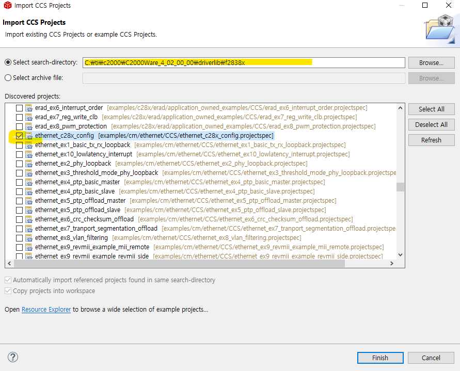Click the project list scroll down arrow
The height and width of the screenshot is (371, 460).
pyautogui.click(x=400, y=254)
